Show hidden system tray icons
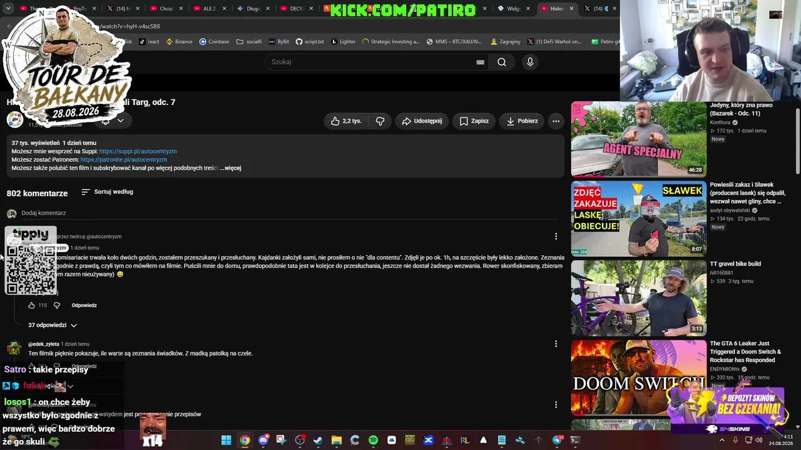 coord(722,440)
